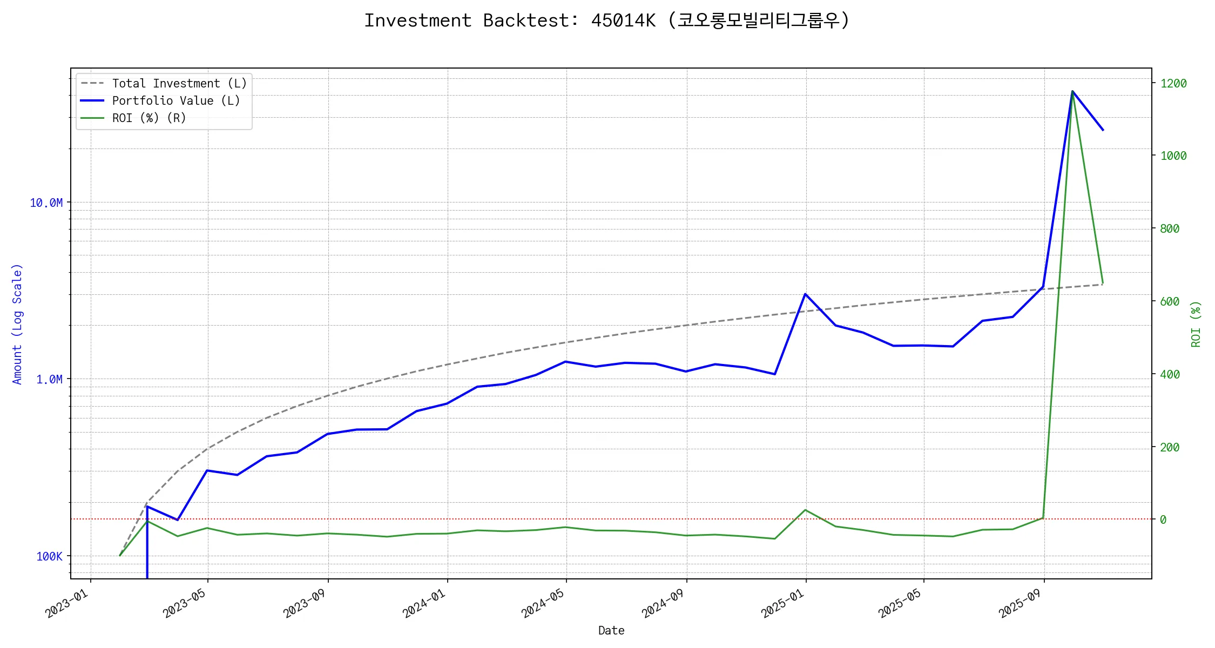Click the Total Investment legend entry

tap(179, 84)
